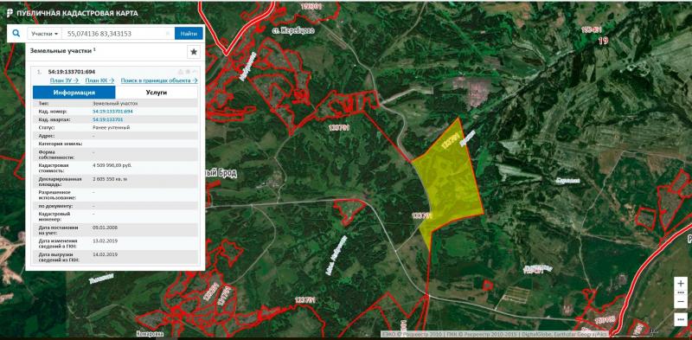Switch to the Услуги tab
Screen dimensions: 692x340
point(157,93)
